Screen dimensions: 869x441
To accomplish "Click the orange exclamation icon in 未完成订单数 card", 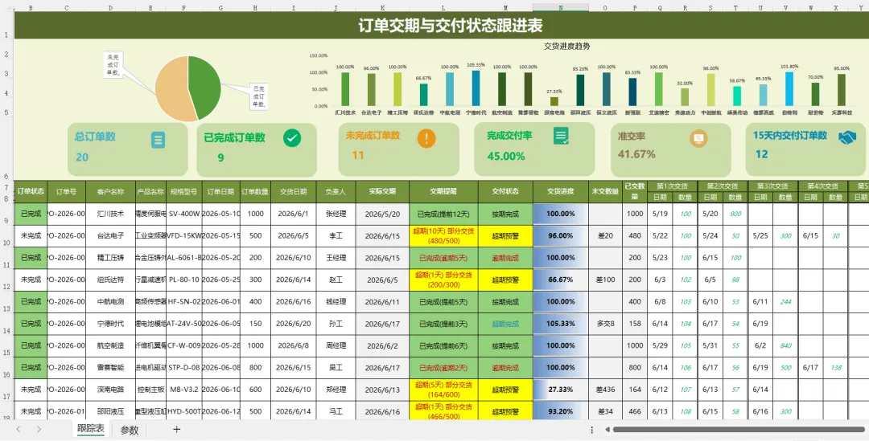I will click(x=426, y=138).
